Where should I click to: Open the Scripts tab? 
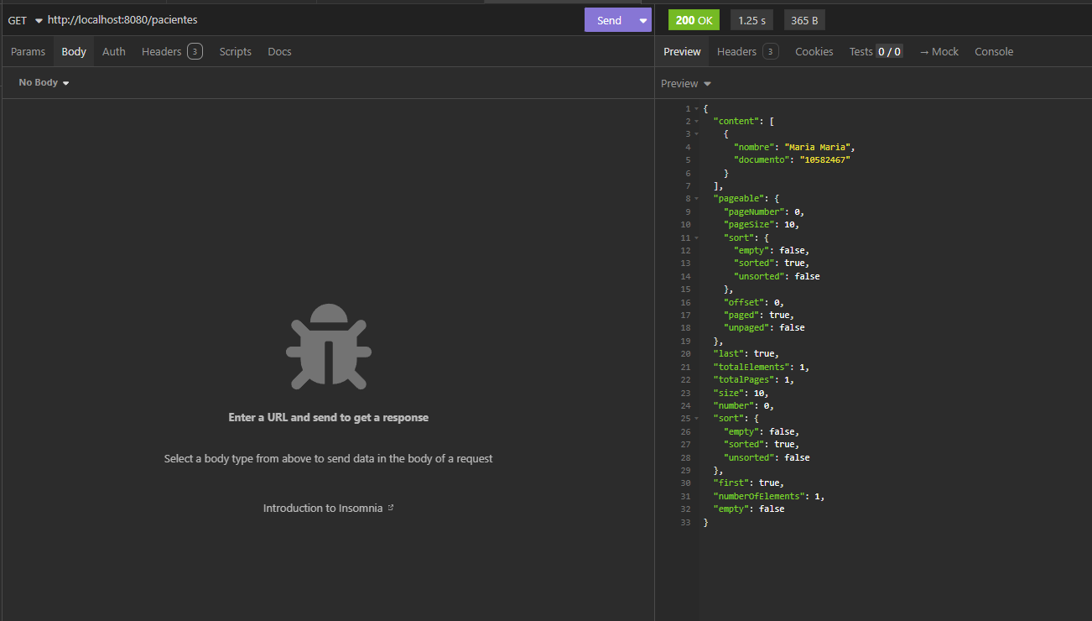click(236, 51)
